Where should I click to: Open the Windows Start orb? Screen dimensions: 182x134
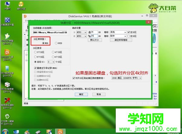(x=5, y=132)
